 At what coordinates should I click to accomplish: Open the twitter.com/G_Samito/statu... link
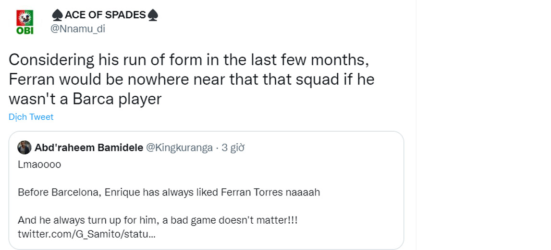pyautogui.click(x=86, y=235)
